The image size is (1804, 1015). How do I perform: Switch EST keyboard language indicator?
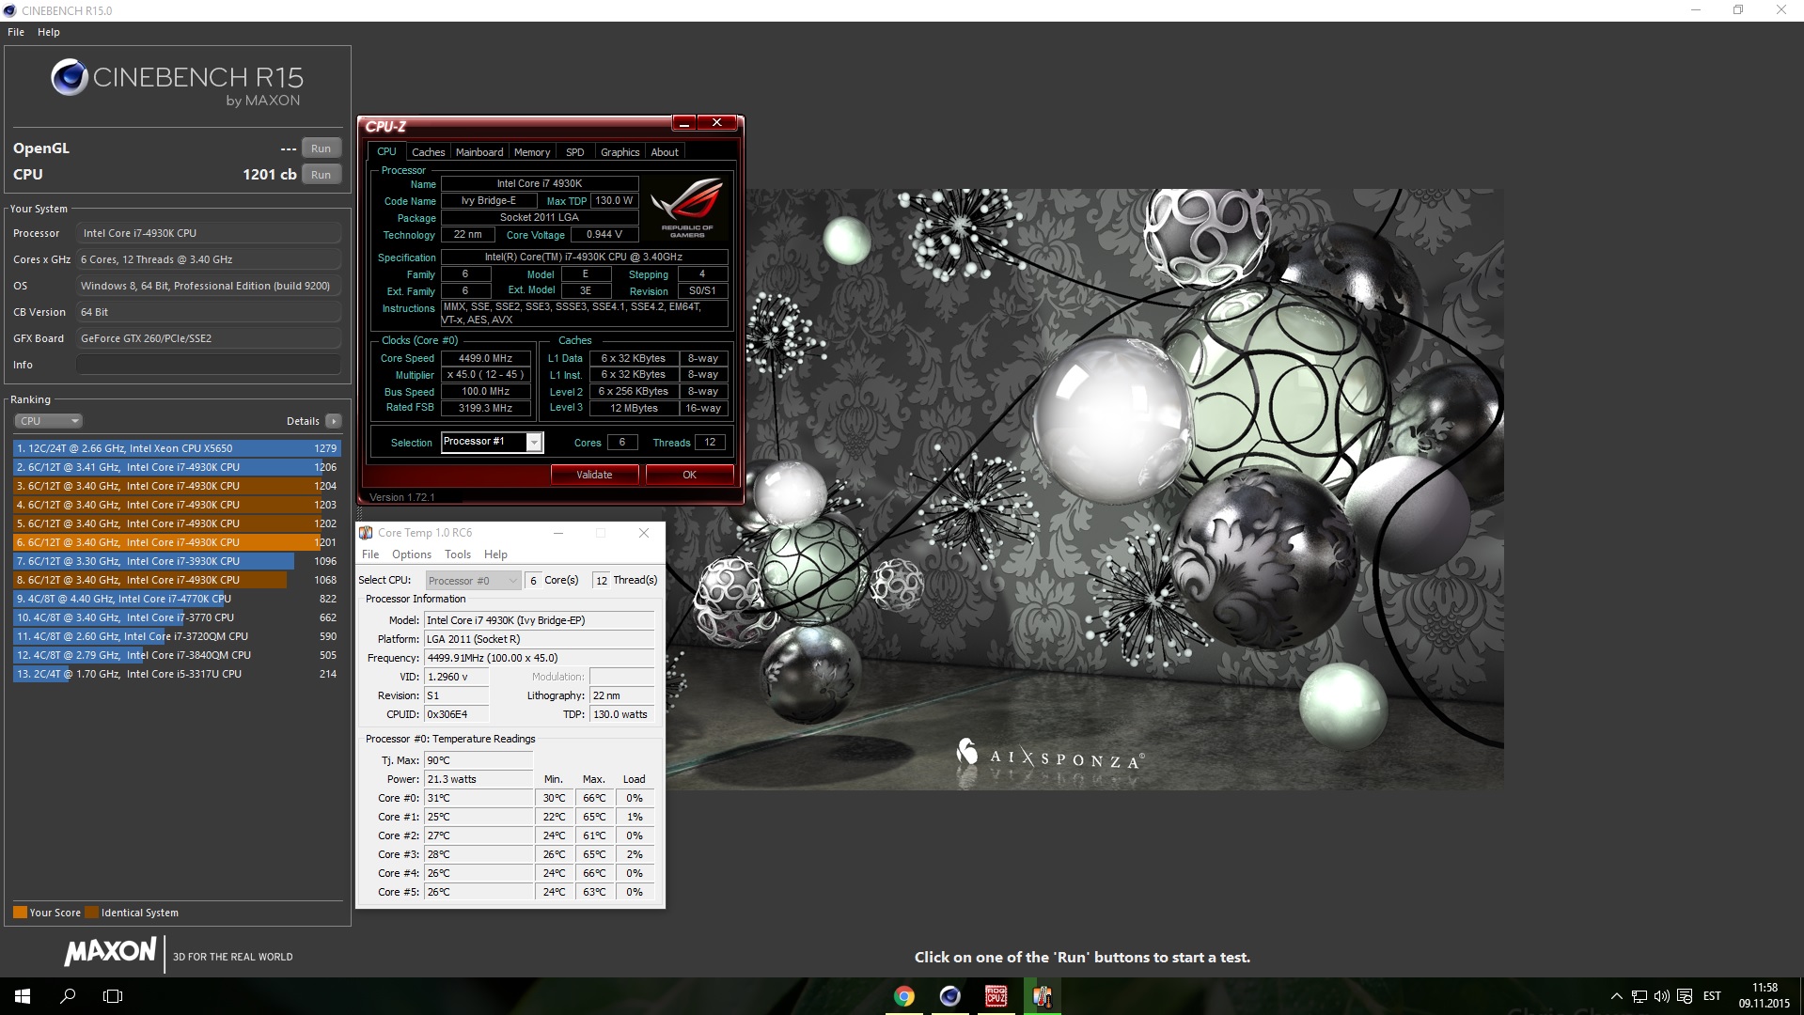pyautogui.click(x=1712, y=996)
